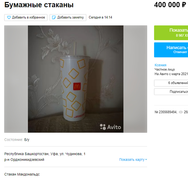Click the left blurred photo margin

pyautogui.click(x=16, y=79)
